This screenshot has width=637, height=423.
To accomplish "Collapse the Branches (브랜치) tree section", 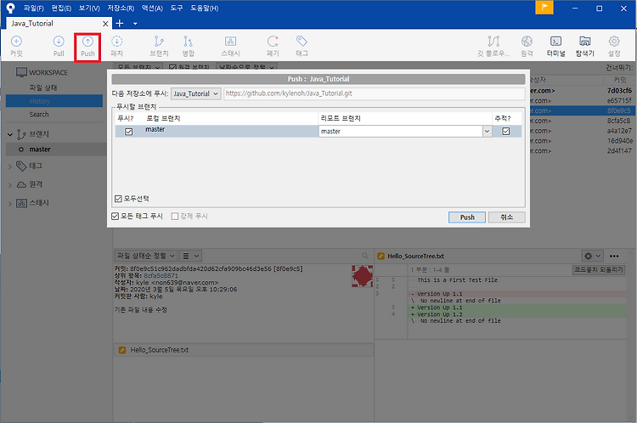I will tap(10, 134).
